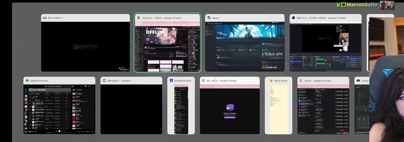Click 'OBS 31.1.1 - Profile: Untitled' title text
The image size is (404, 142).
coord(321,18)
